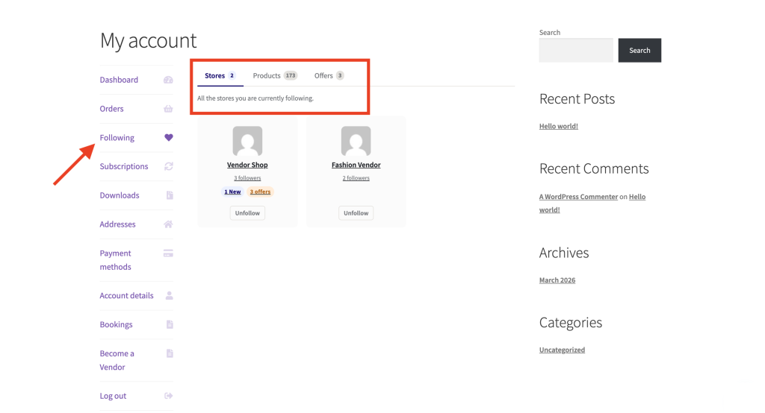View Vendor Shop's 3 followers
Viewport: 765px width, 413px height.
click(247, 178)
